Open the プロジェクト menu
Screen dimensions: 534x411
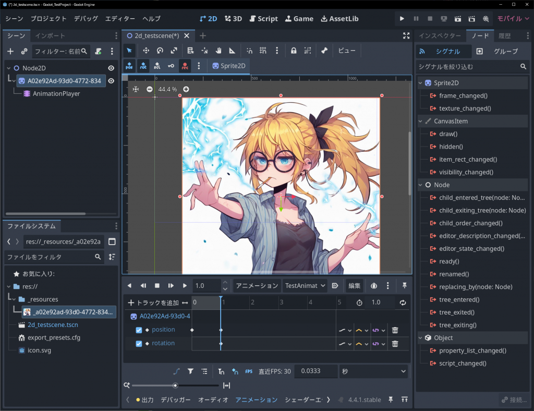(x=48, y=18)
